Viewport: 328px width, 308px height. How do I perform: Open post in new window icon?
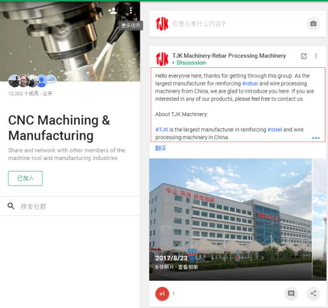click(x=304, y=56)
